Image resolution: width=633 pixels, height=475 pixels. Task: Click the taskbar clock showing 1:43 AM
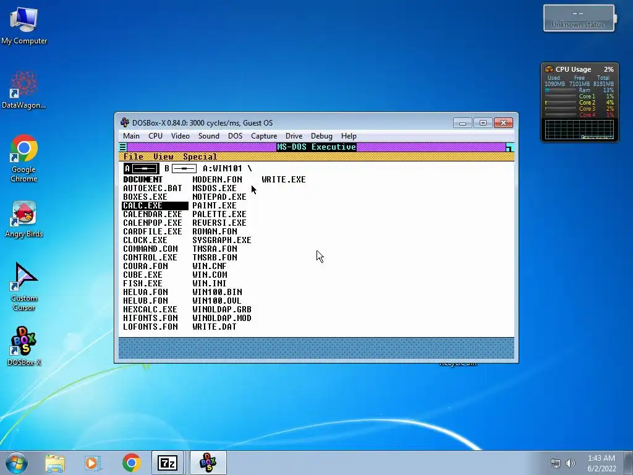[x=601, y=463]
